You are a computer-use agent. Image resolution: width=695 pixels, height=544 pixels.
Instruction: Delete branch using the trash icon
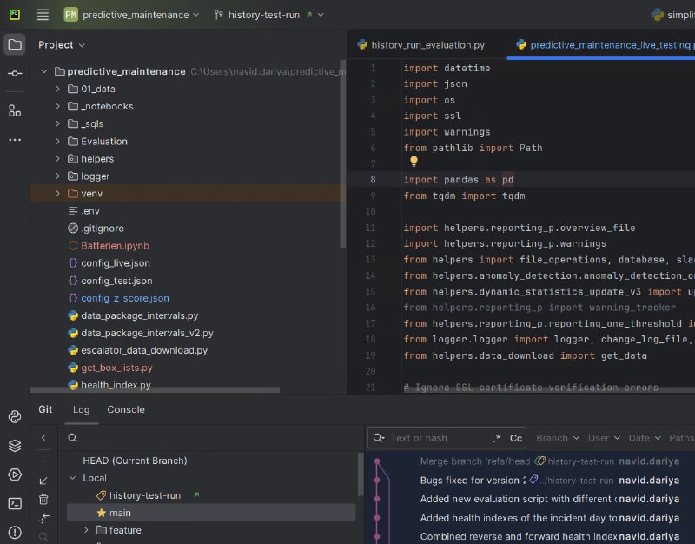pos(43,500)
